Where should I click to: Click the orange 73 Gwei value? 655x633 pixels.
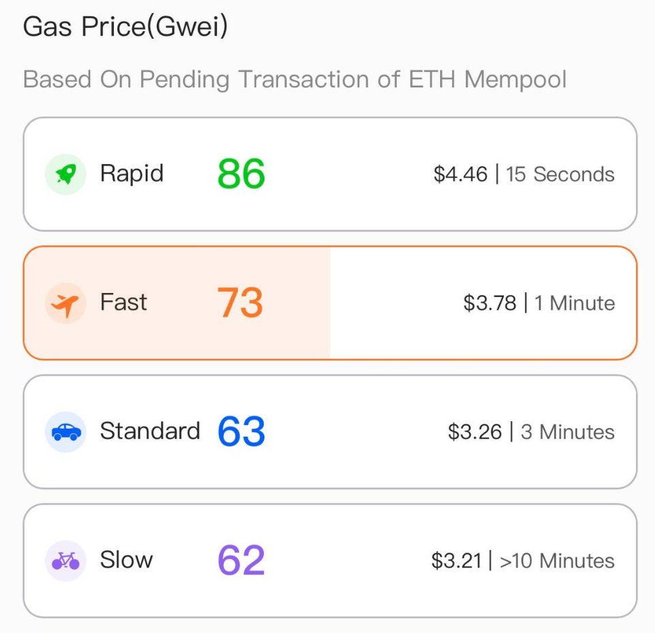[240, 303]
